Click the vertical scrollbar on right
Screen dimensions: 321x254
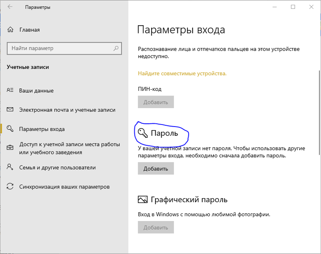319,113
